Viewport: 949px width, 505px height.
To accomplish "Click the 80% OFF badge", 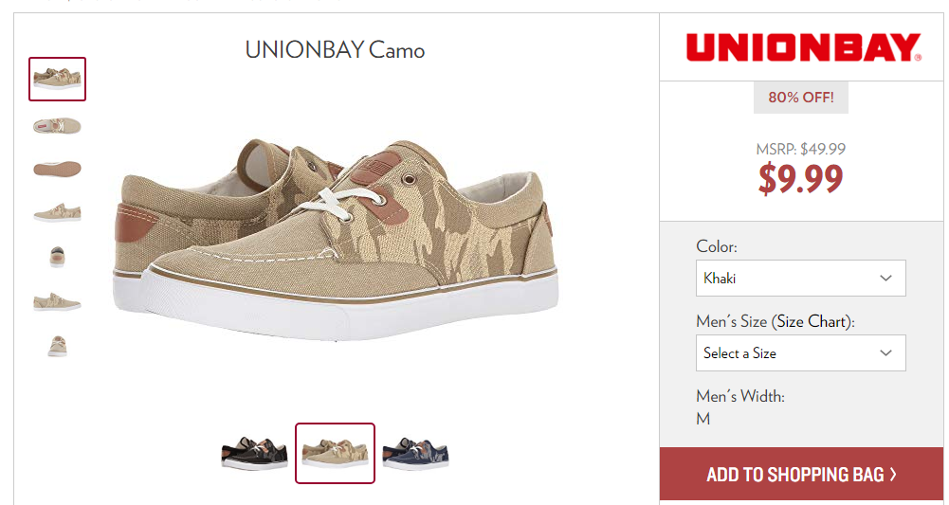I will (x=801, y=98).
